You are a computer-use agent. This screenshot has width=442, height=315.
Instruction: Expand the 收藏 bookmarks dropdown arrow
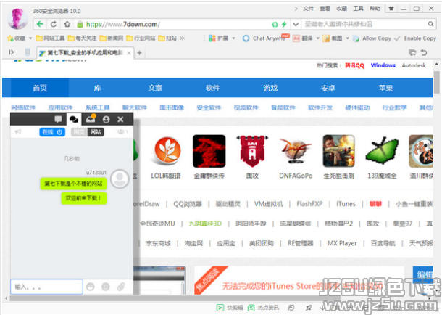click(x=30, y=38)
